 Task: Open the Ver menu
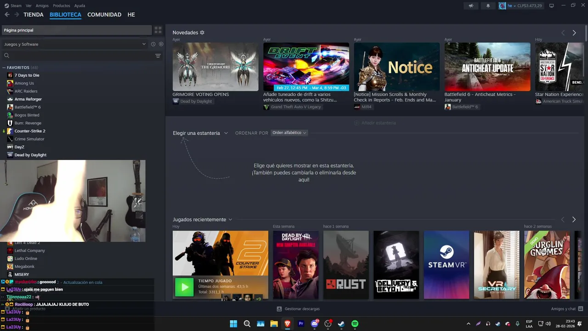pyautogui.click(x=28, y=6)
